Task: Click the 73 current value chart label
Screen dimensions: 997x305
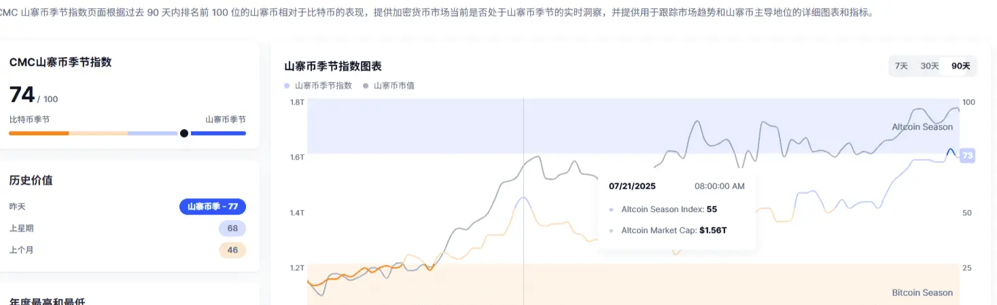Action: [968, 156]
